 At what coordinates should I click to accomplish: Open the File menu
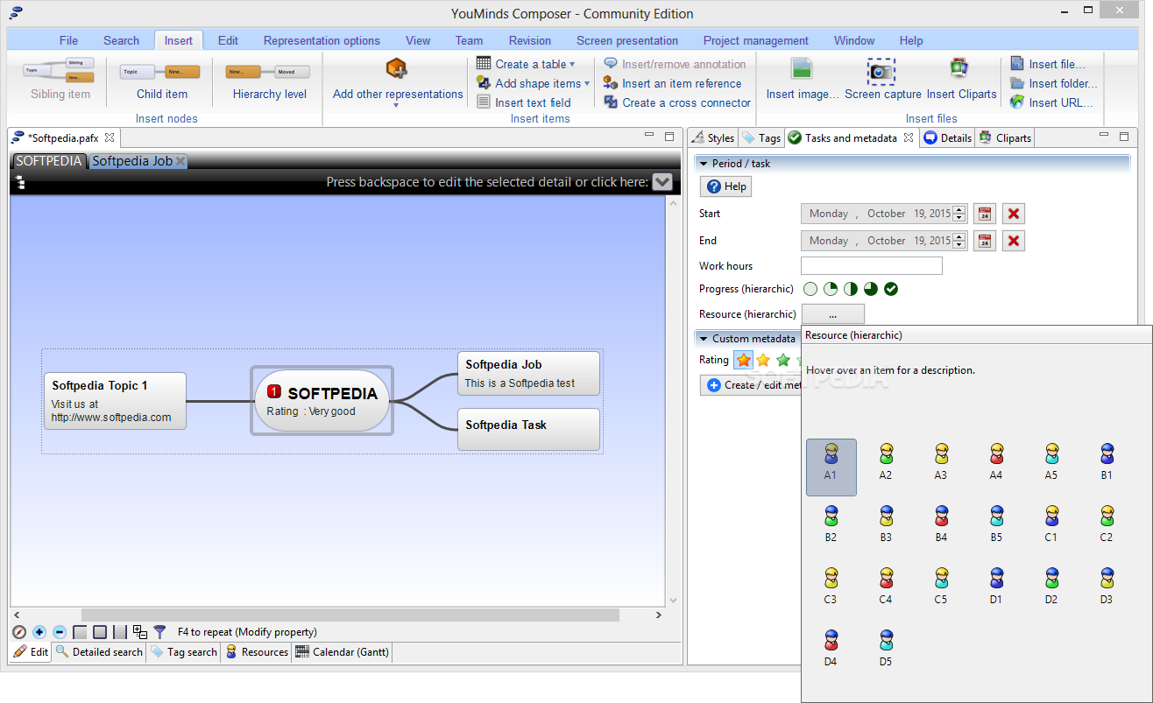68,40
